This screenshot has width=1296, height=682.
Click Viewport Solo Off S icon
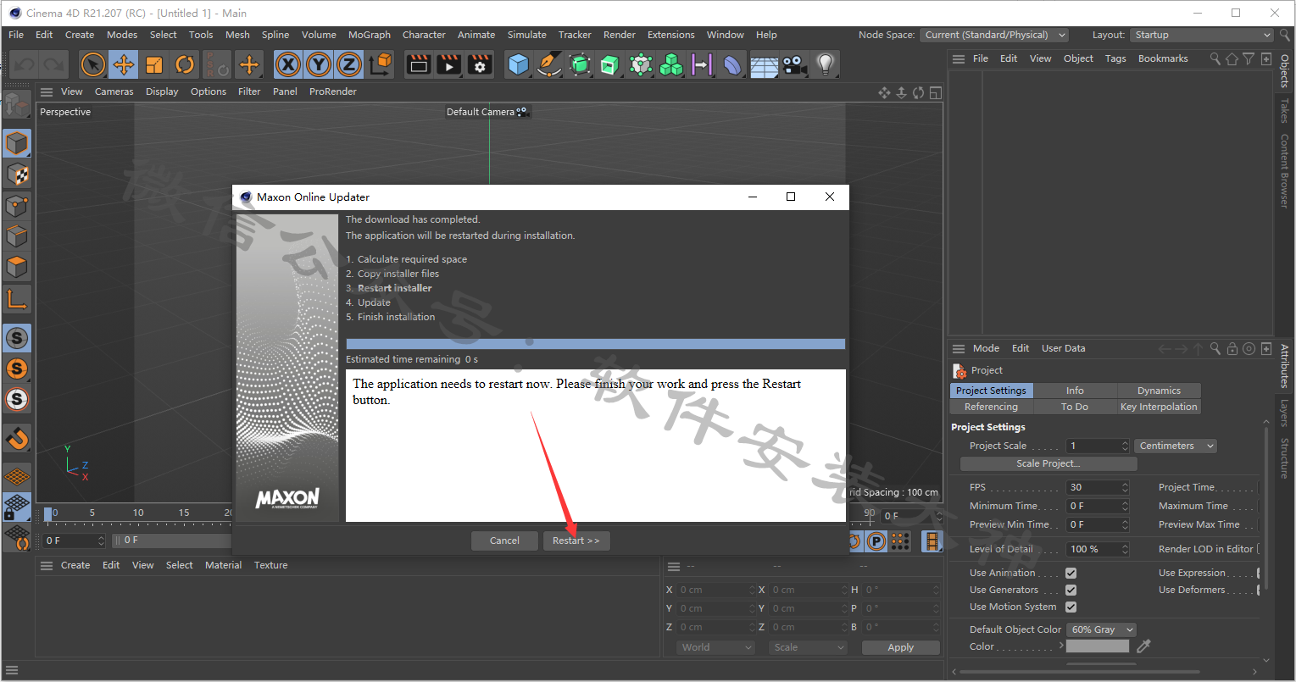tap(17, 338)
